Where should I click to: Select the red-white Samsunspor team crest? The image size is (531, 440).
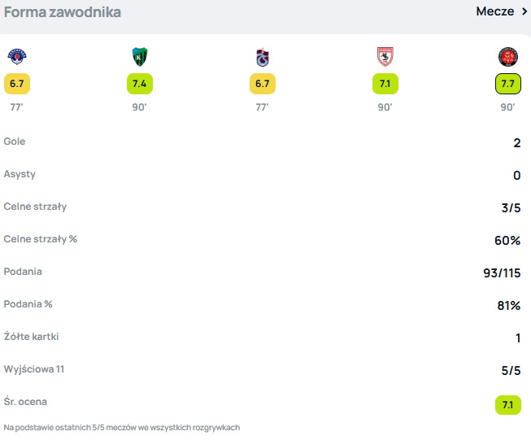385,57
